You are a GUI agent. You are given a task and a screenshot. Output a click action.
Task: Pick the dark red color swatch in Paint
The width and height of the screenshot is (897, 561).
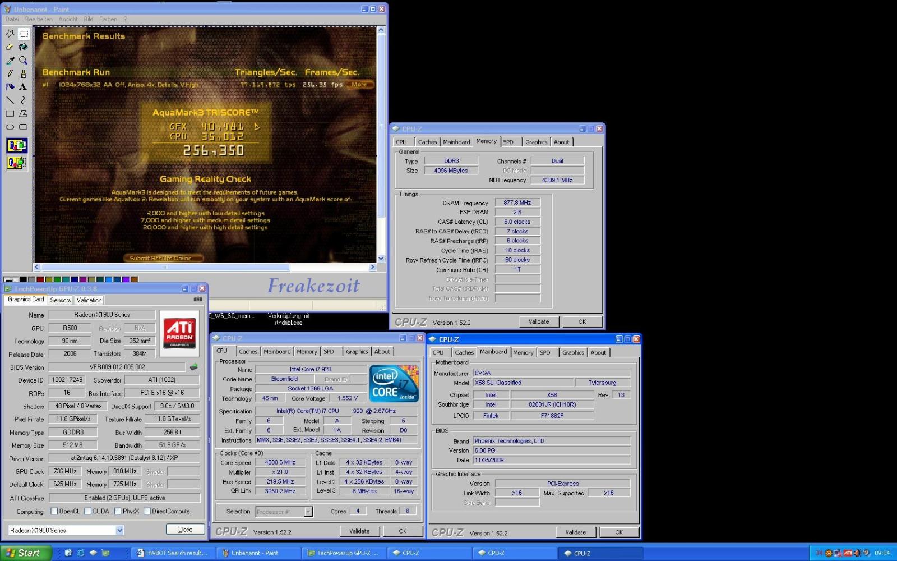click(x=40, y=279)
